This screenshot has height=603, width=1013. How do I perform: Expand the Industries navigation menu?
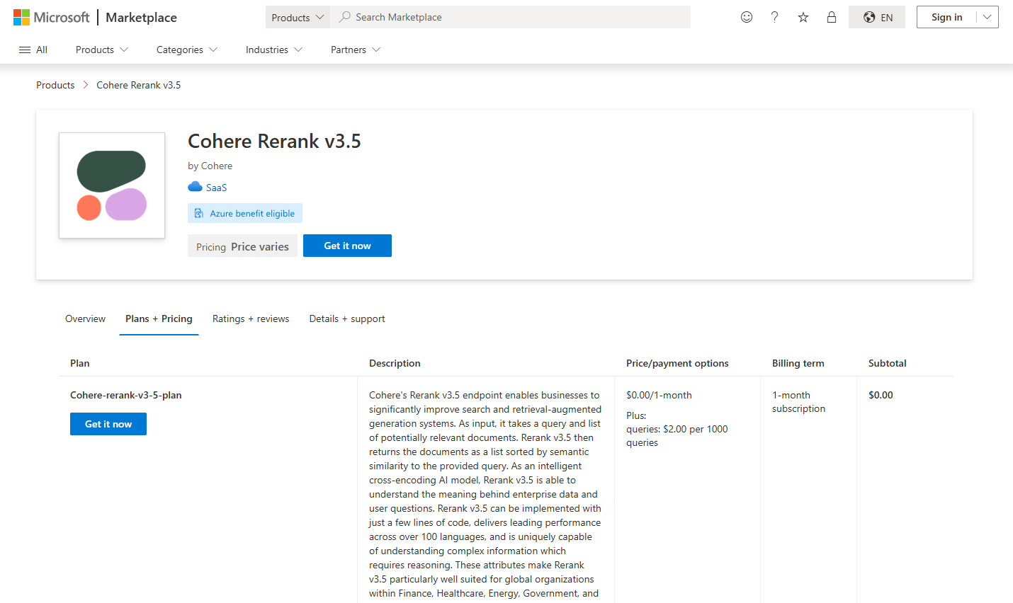click(x=274, y=50)
